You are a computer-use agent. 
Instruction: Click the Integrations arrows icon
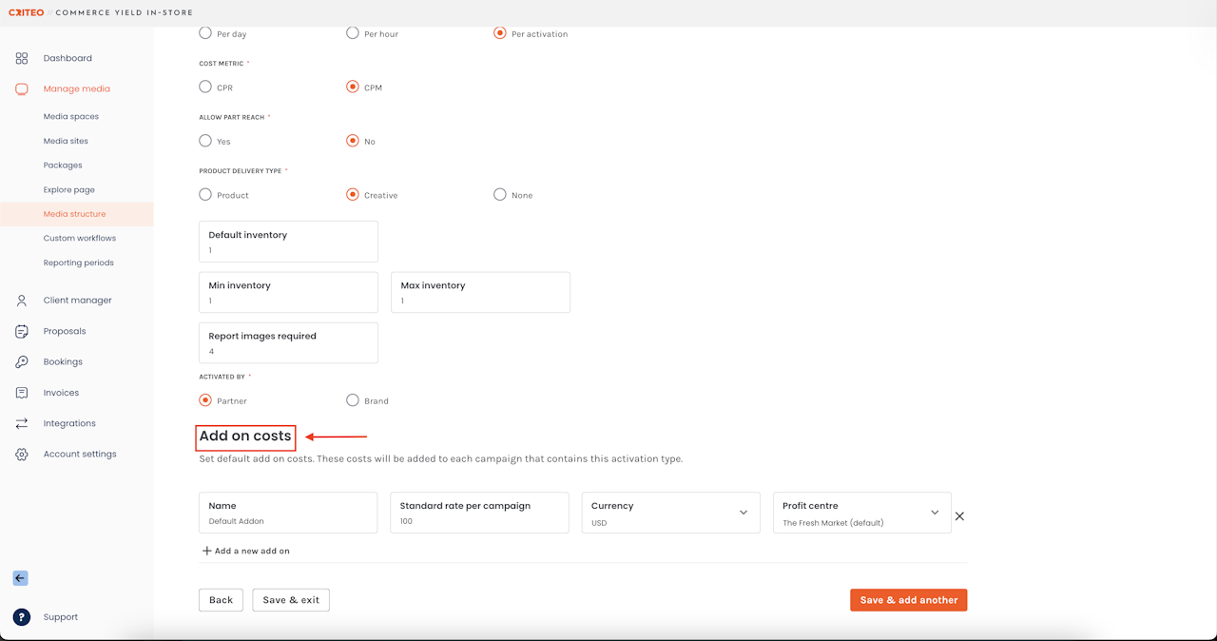[22, 423]
